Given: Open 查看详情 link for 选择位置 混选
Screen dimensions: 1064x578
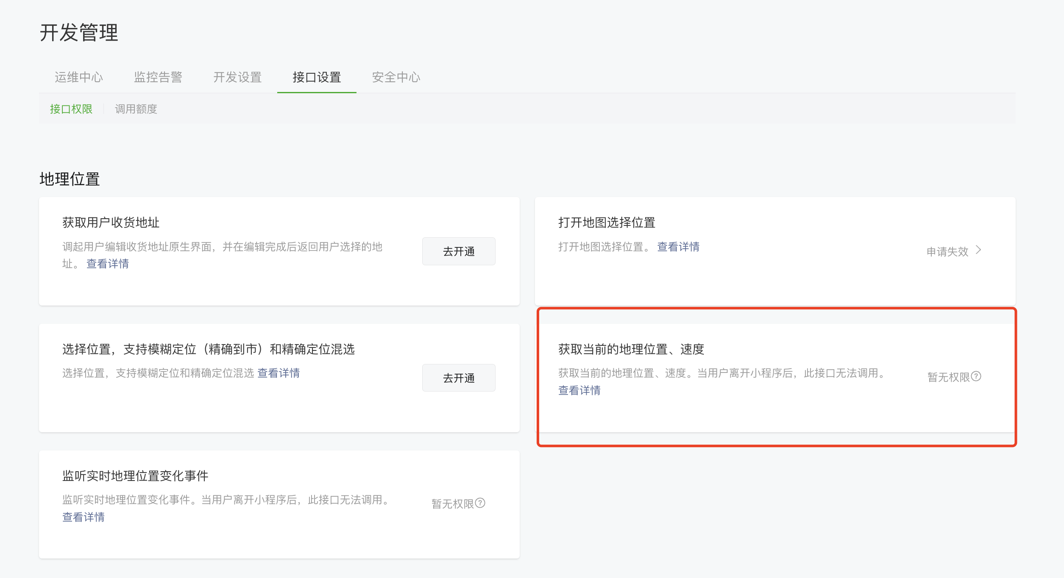Looking at the screenshot, I should click(279, 373).
